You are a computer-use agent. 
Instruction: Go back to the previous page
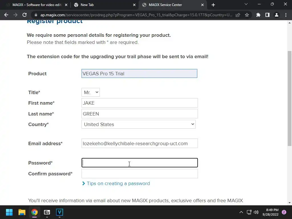click(x=6, y=15)
